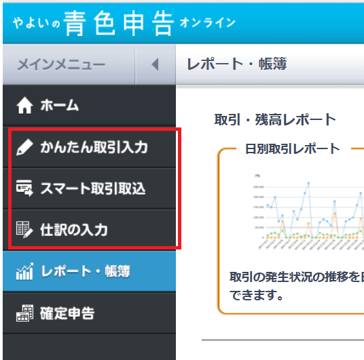Click the bar chart icon for レポート・帳簿
This screenshot has width=364, height=360.
[24, 271]
